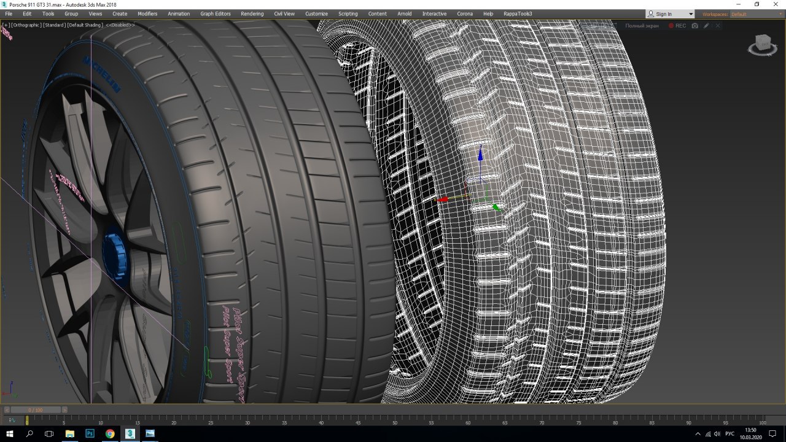
Task: Click the 3ds Max taskbar icon
Action: click(130, 433)
